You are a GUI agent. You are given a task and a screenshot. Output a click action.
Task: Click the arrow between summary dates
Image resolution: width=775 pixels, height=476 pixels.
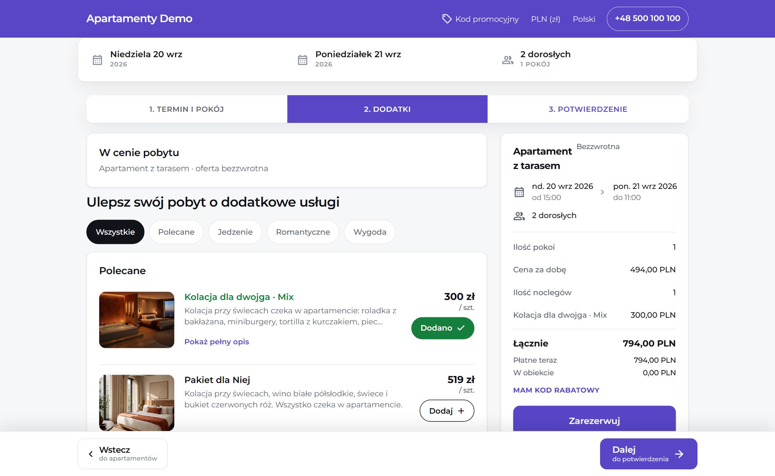[602, 192]
